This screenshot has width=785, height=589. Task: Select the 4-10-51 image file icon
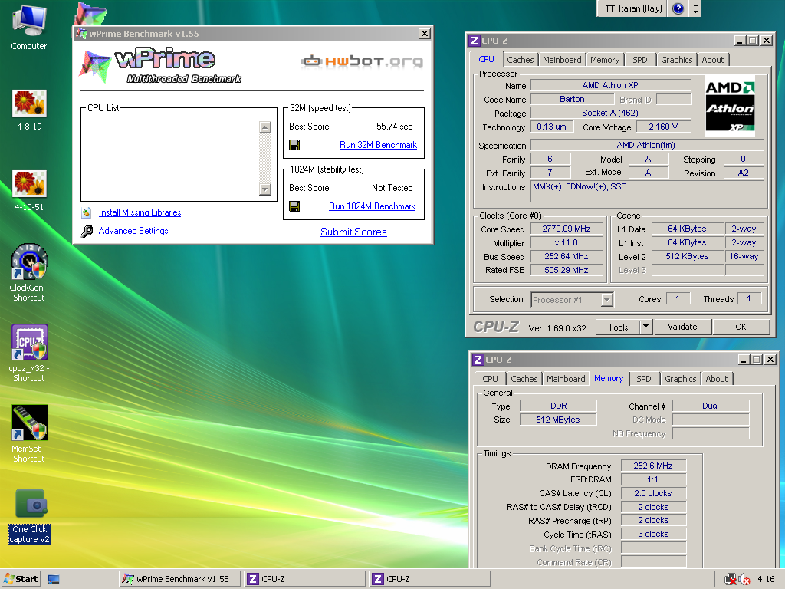pos(29,183)
